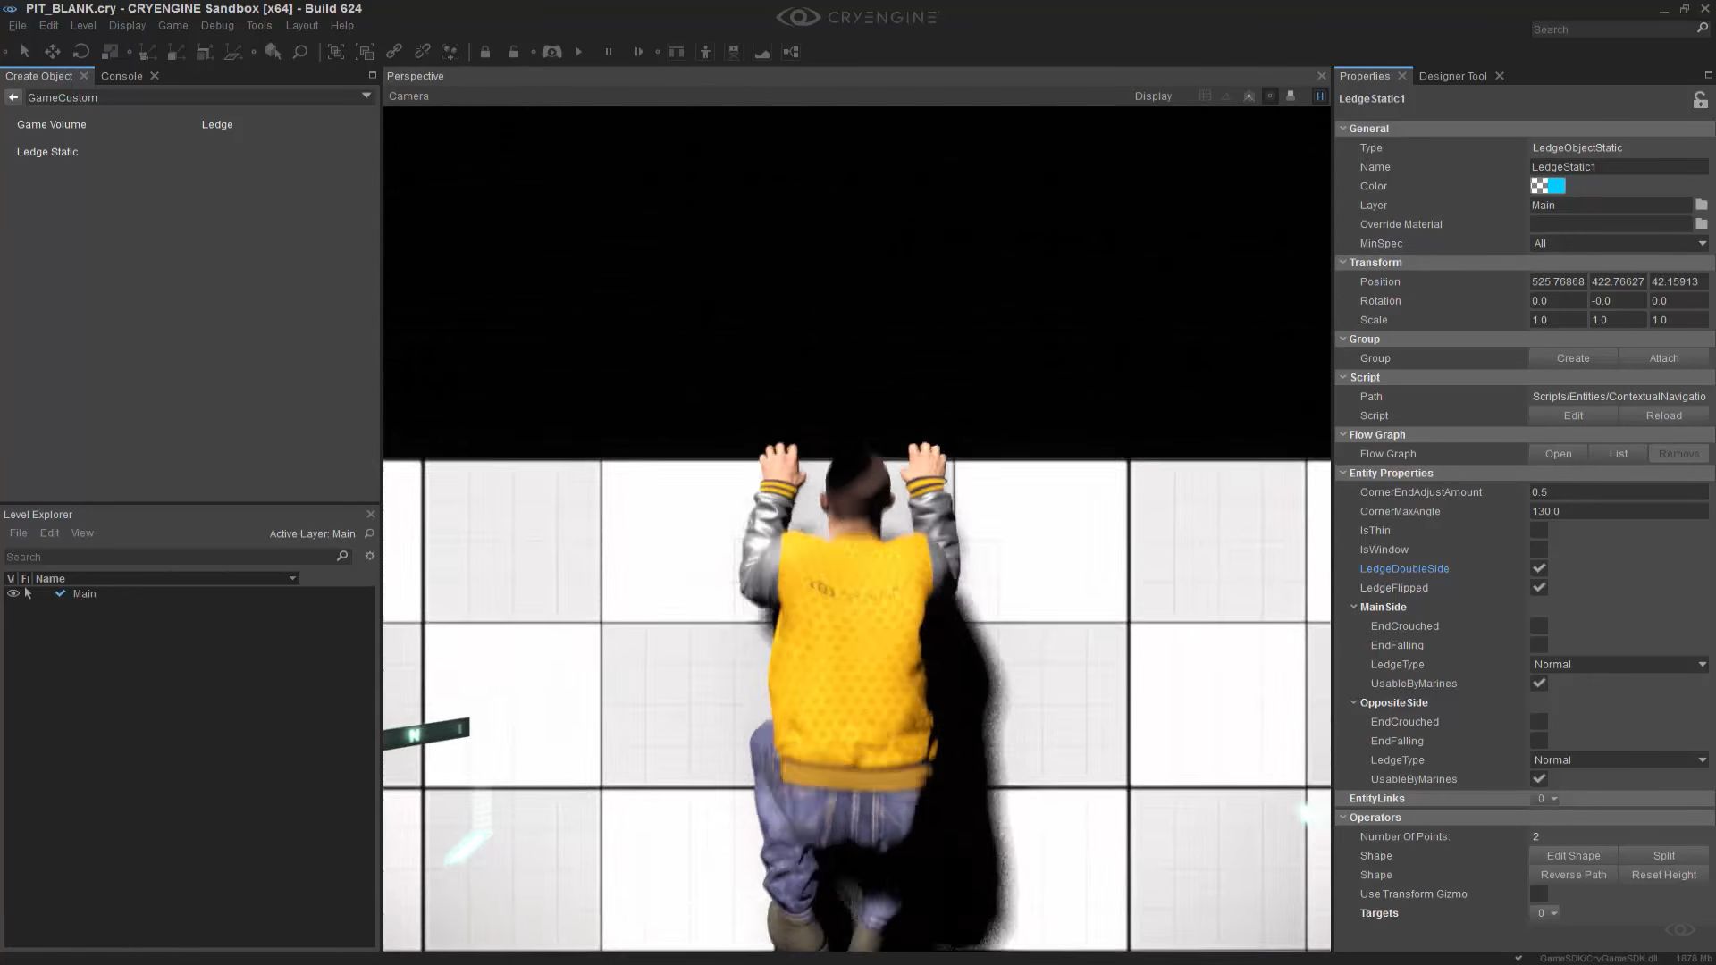Click the closed padlock lock-selection icon
Image resolution: width=1716 pixels, height=965 pixels.
(x=485, y=52)
